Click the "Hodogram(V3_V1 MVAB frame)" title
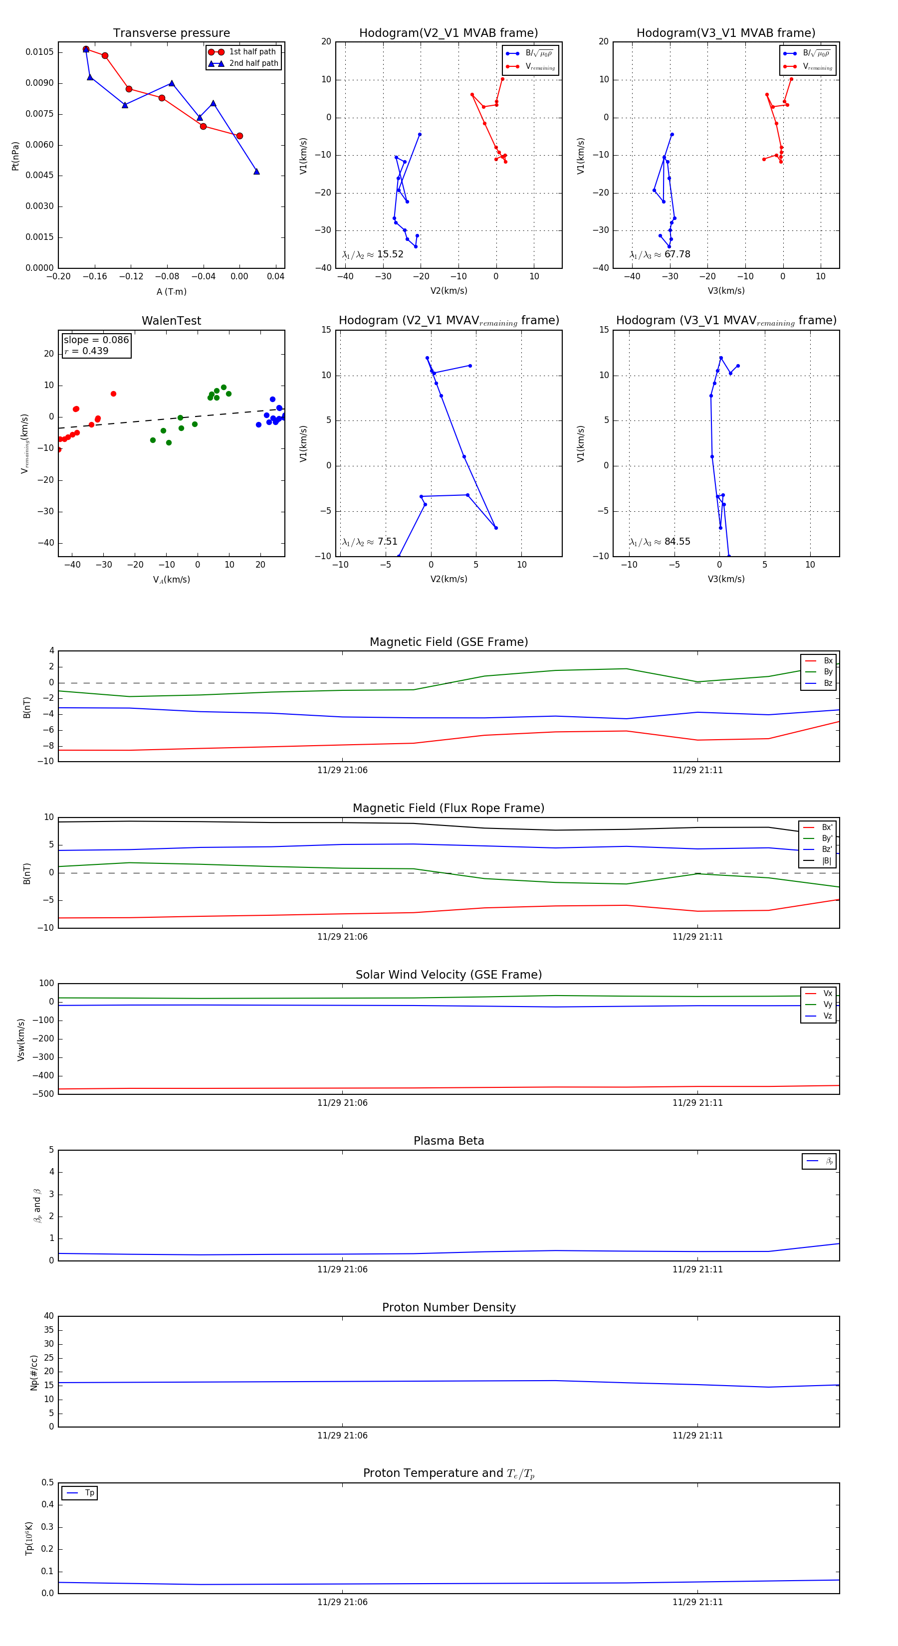Image resolution: width=898 pixels, height=1646 pixels. (726, 33)
